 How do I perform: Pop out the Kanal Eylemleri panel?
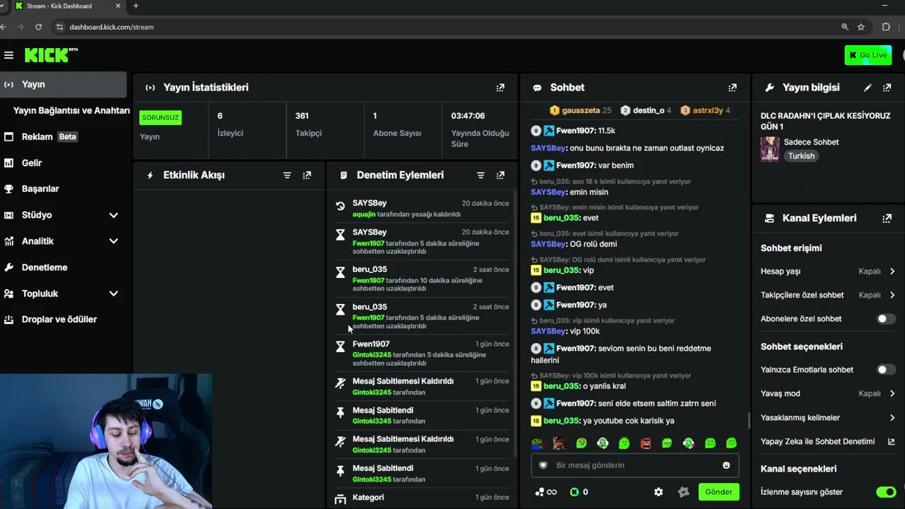pyautogui.click(x=887, y=218)
